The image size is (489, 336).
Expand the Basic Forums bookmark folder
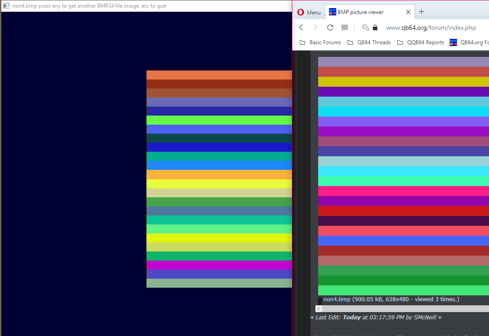tap(320, 42)
